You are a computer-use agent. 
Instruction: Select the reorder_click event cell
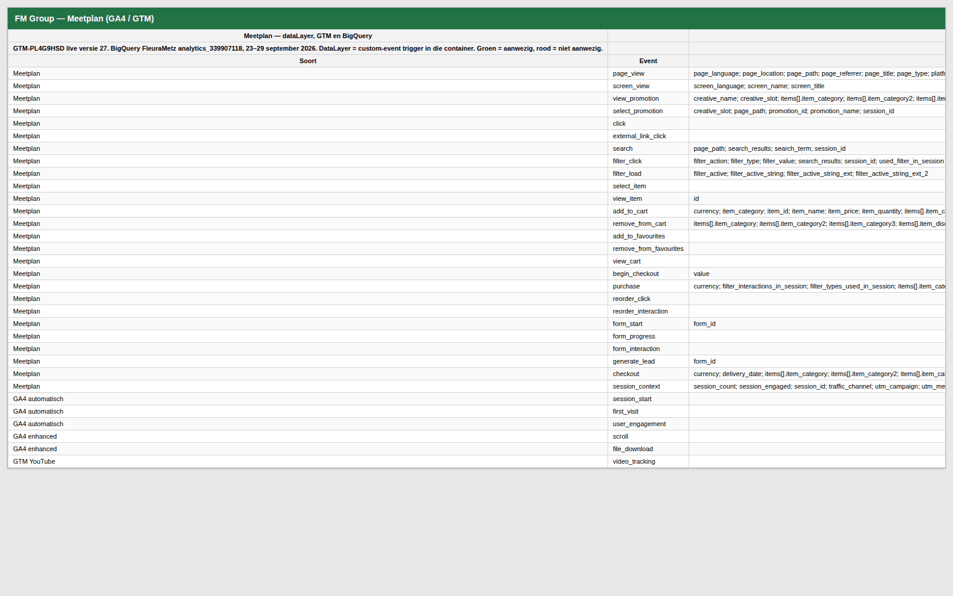648,299
